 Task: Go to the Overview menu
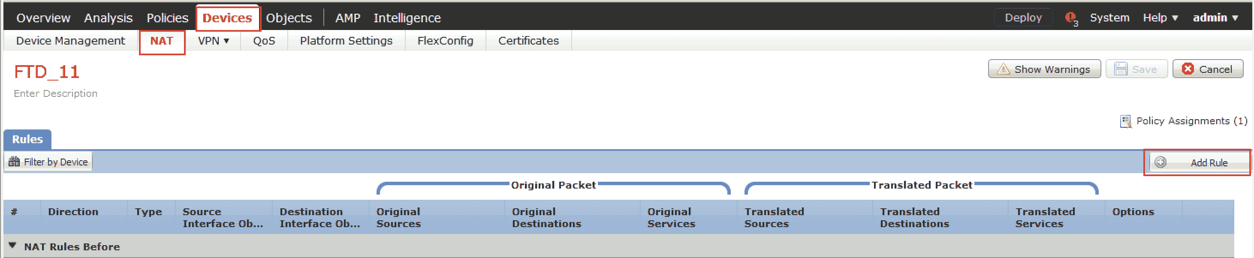pyautogui.click(x=43, y=18)
